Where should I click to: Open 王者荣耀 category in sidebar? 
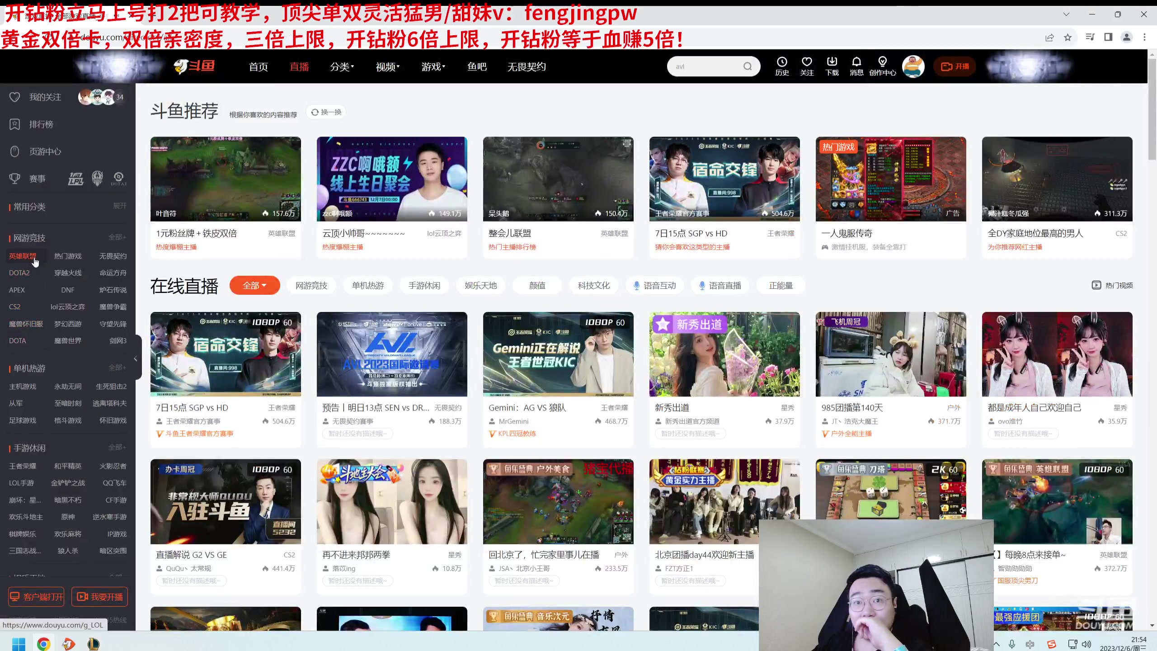point(23,466)
